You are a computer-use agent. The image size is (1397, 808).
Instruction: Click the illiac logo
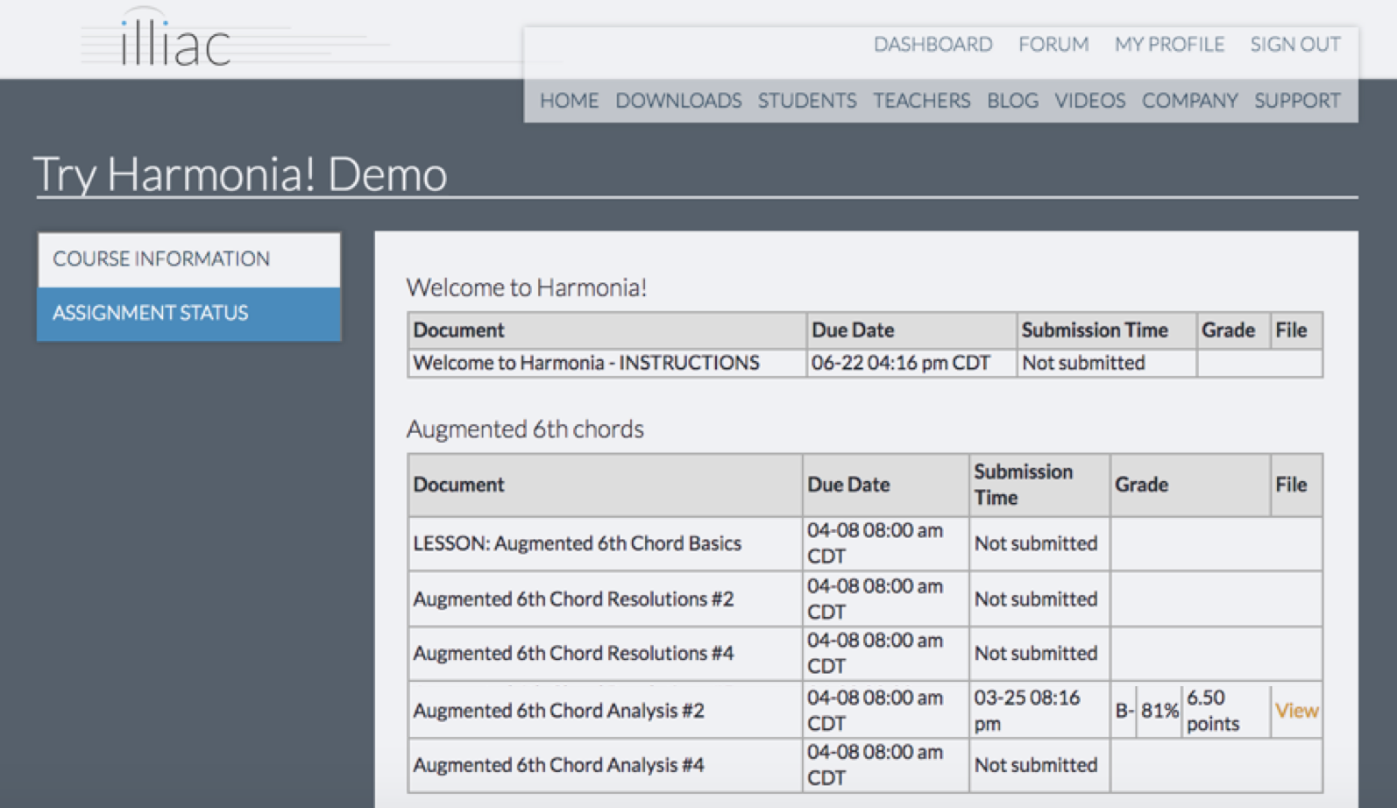point(175,42)
